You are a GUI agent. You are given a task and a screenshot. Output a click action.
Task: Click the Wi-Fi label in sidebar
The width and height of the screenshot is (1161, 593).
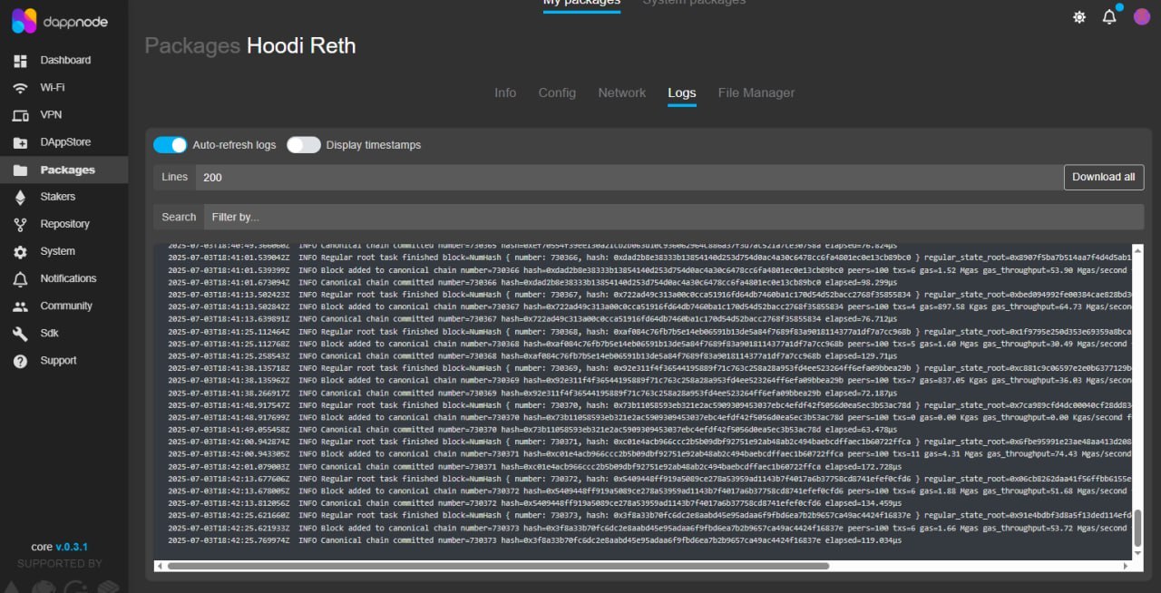[x=53, y=87]
